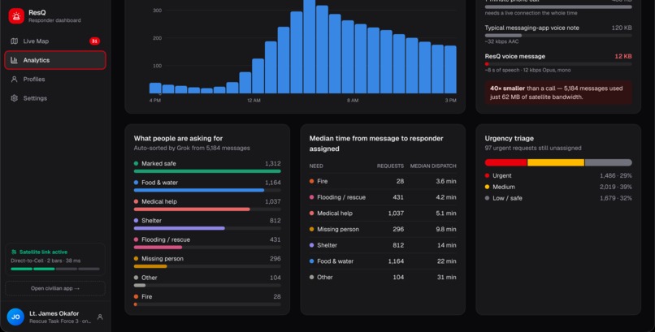Click the What people are asking for heading

pyautogui.click(x=178, y=139)
